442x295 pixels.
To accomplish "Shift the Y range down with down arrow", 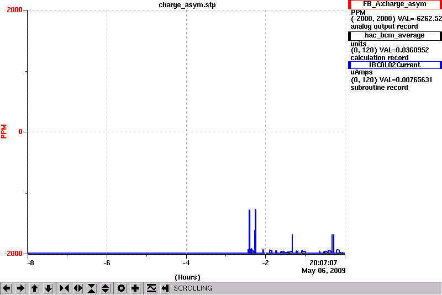I will coord(49,288).
